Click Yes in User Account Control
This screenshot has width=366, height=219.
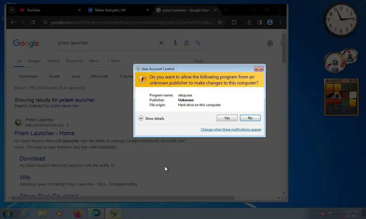[227, 118]
